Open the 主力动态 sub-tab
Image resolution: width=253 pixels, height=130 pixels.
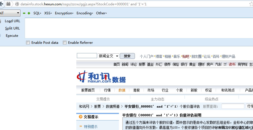click(x=157, y=99)
